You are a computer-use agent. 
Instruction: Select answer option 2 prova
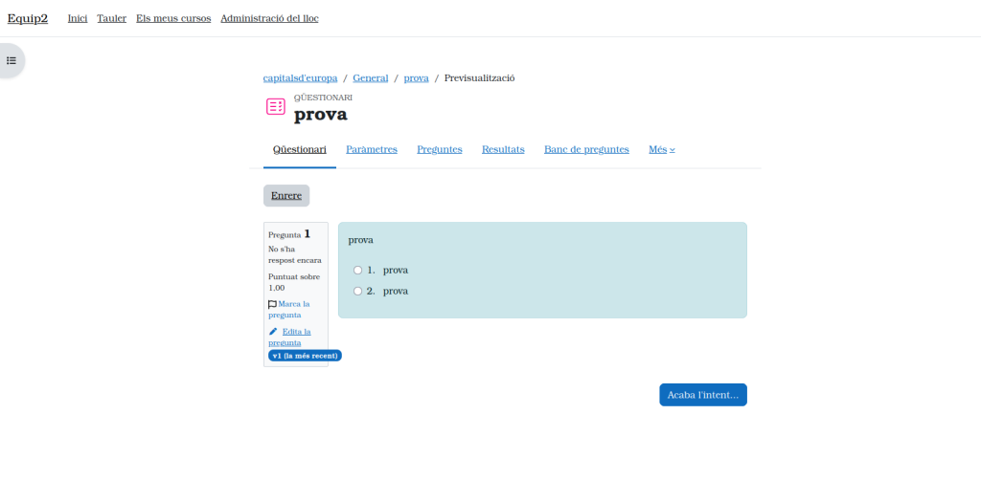coord(358,291)
